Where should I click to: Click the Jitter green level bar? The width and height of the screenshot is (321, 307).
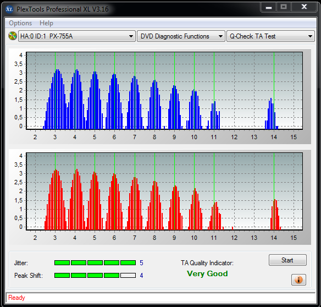[95, 263]
